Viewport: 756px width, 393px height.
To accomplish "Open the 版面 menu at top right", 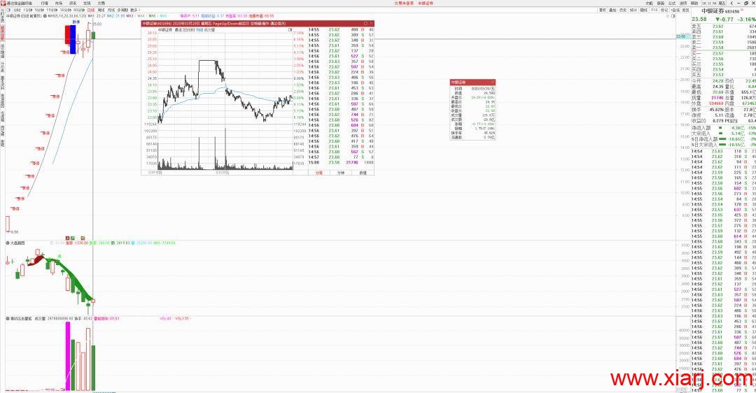I will coord(661,3).
